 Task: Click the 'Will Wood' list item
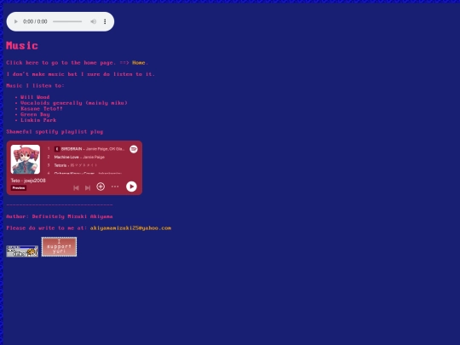pos(35,97)
